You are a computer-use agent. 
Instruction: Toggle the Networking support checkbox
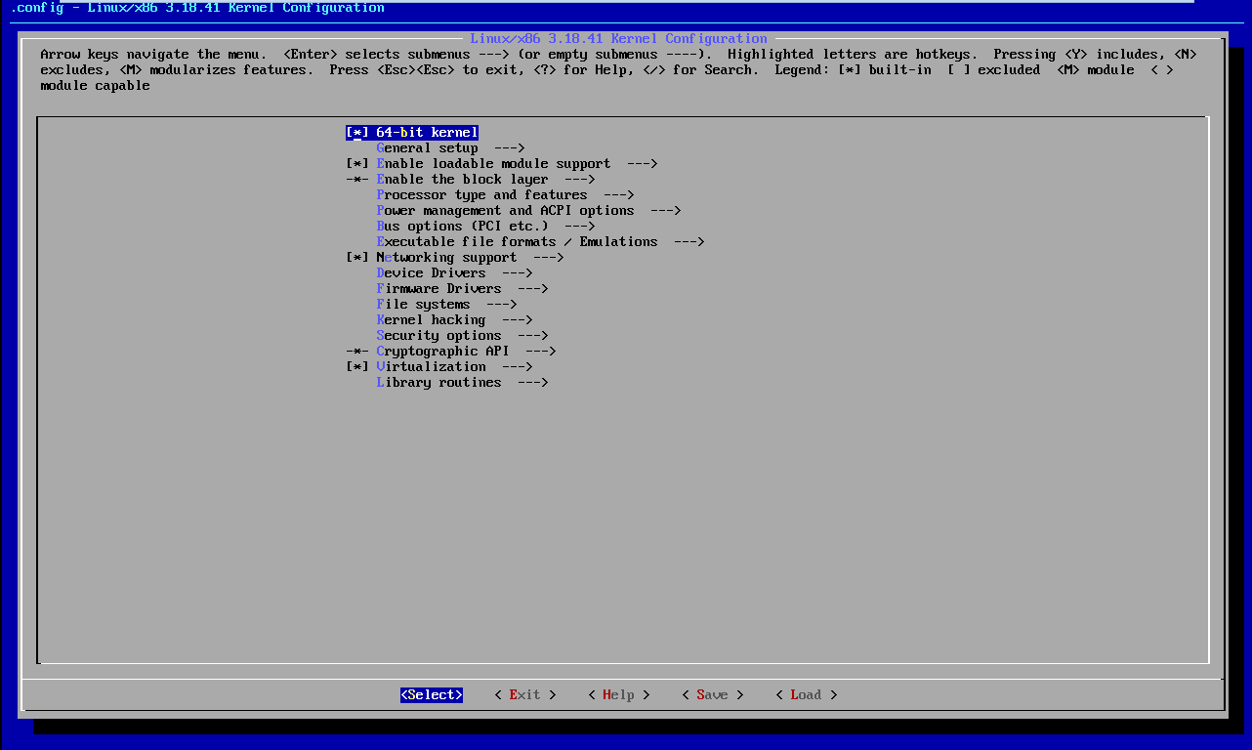(357, 258)
